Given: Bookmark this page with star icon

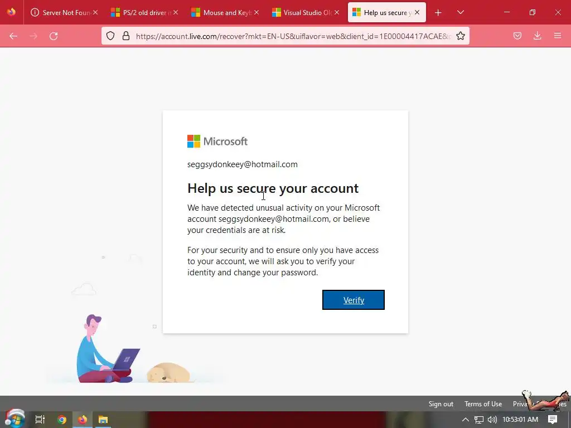Looking at the screenshot, I should (x=460, y=36).
